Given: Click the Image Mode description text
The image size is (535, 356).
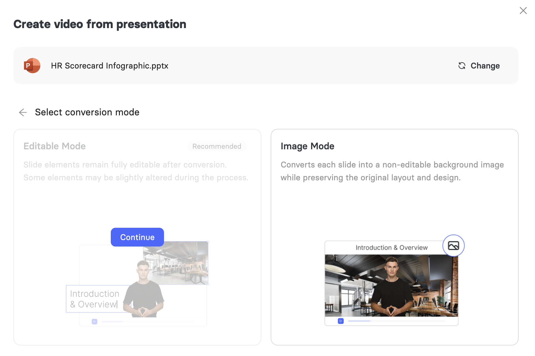Looking at the screenshot, I should [392, 171].
